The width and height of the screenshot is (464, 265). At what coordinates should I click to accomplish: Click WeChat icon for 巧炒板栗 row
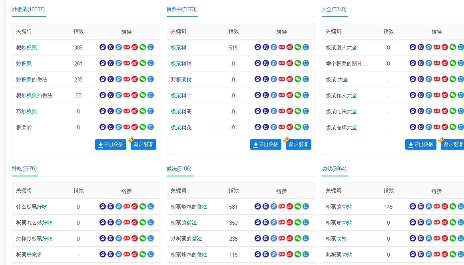tap(143, 111)
